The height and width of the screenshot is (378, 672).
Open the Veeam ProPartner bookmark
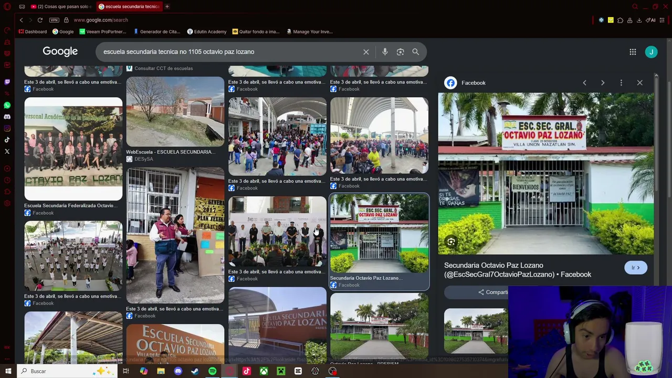pyautogui.click(x=103, y=31)
